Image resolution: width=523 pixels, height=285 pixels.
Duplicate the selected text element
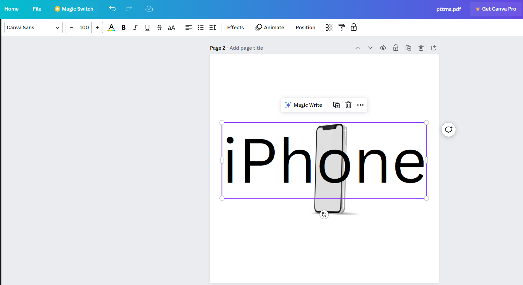click(336, 105)
